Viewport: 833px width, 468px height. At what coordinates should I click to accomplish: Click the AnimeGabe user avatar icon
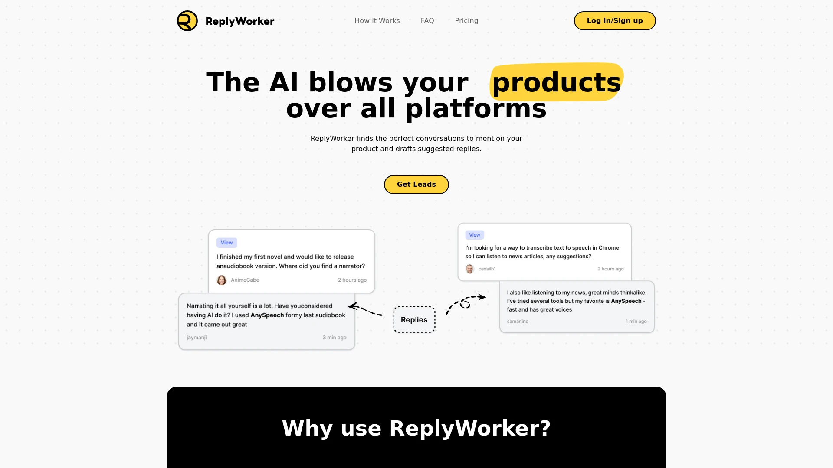pos(221,280)
